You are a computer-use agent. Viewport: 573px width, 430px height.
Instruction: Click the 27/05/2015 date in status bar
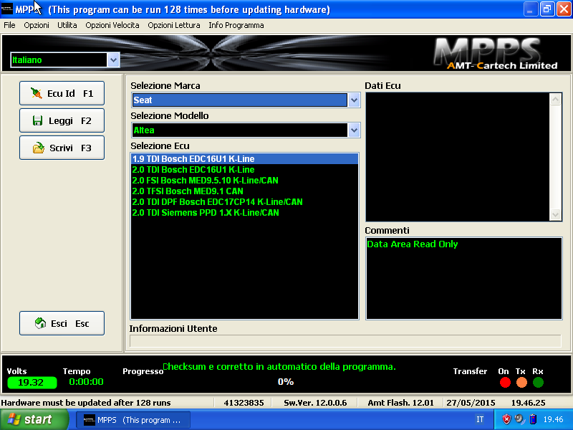[471, 403]
